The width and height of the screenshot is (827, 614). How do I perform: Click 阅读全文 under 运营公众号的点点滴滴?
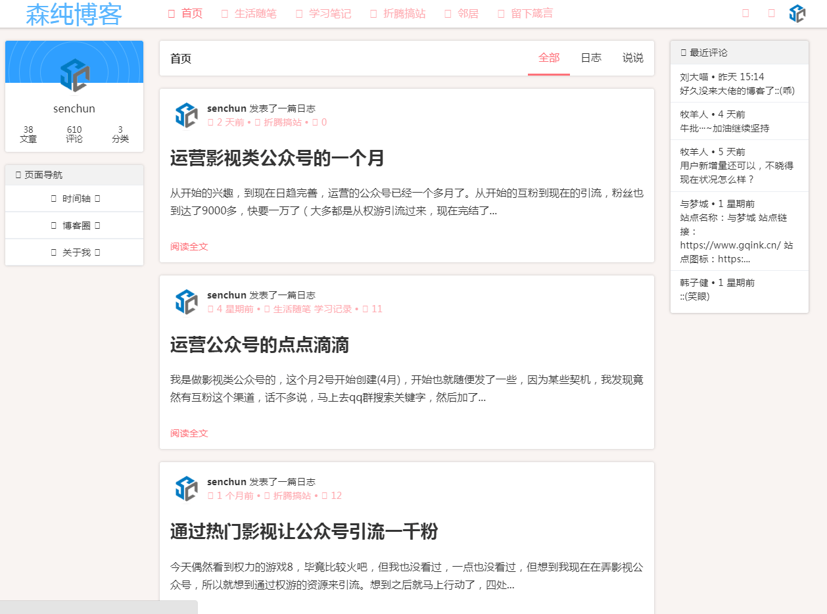point(189,433)
